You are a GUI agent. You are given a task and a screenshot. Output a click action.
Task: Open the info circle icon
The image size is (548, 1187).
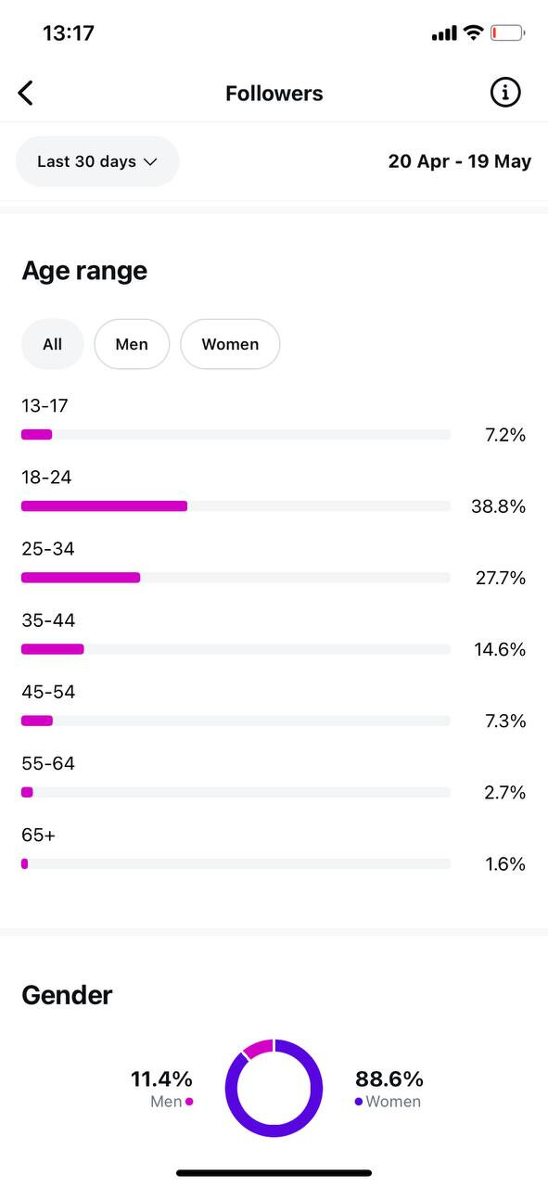point(505,92)
